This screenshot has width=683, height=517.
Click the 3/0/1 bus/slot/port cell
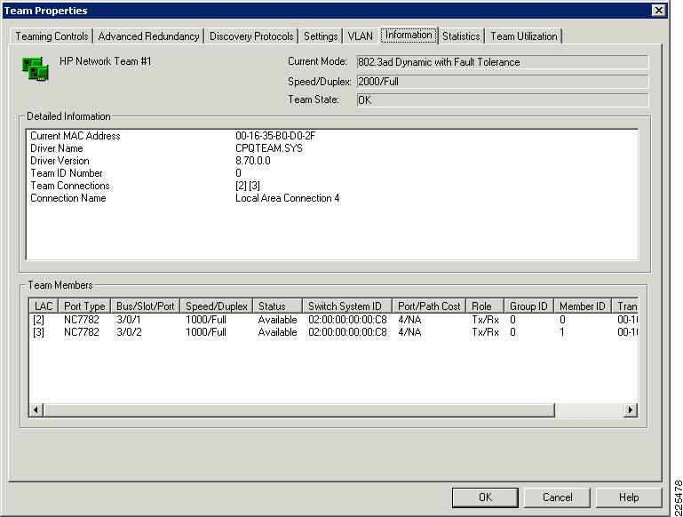(129, 319)
